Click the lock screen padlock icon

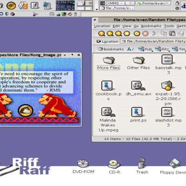[177, 3]
